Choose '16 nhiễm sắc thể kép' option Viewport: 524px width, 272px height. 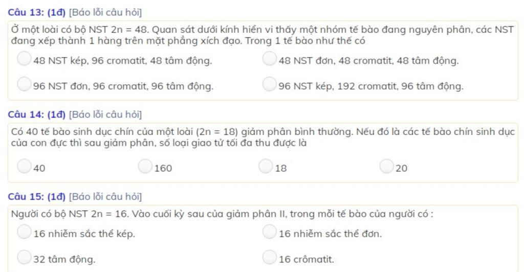pos(24,232)
